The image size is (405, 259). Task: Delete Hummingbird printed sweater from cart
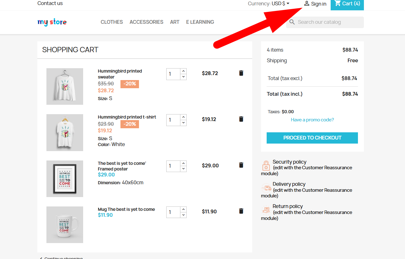click(x=241, y=73)
